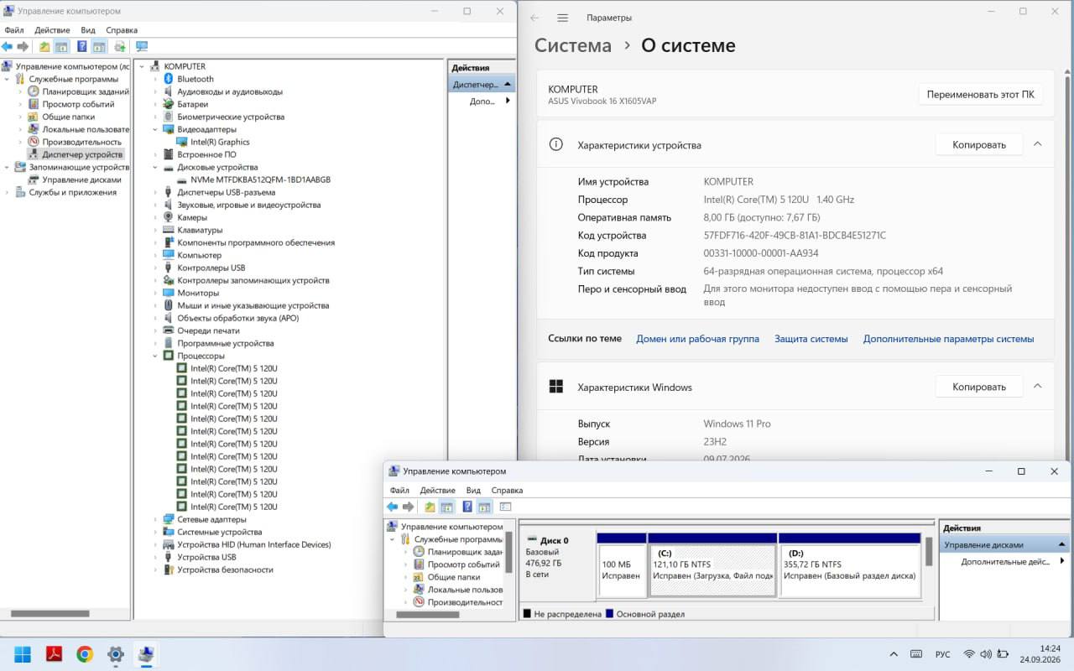Viewport: 1074px width, 671px height.
Task: Click the Переименовать этот ПК button
Action: (980, 95)
